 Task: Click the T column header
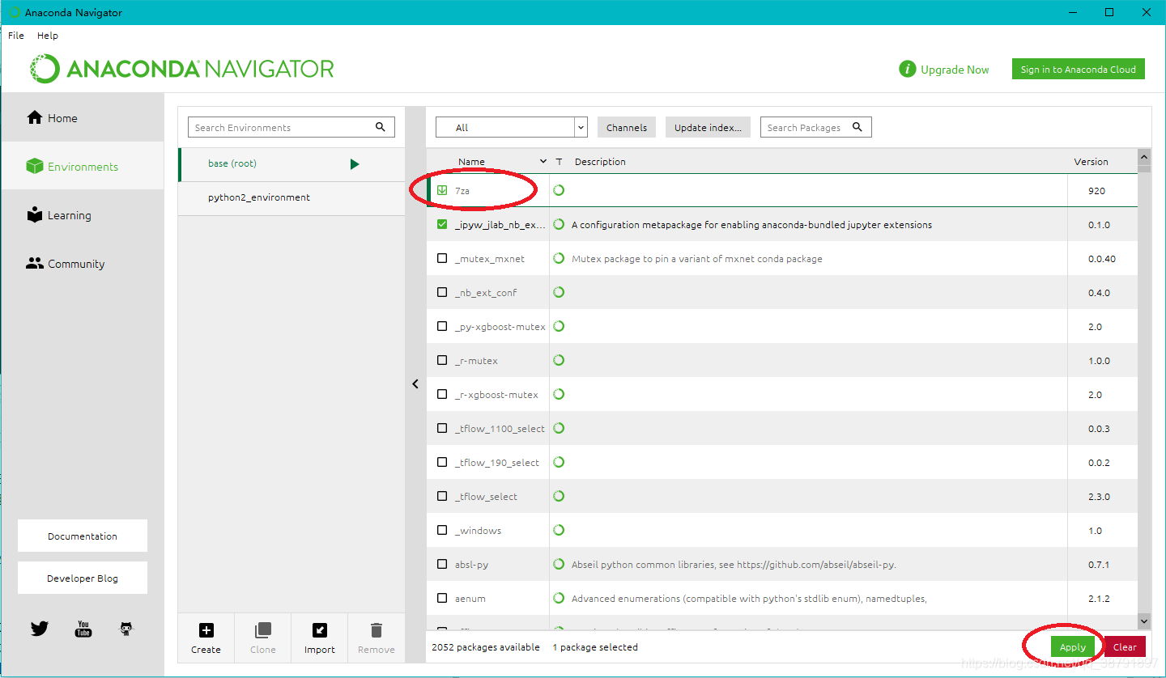coord(559,162)
